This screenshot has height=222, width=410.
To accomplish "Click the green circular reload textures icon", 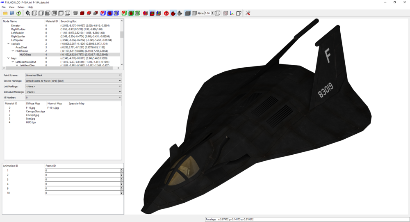I will 18,13.
